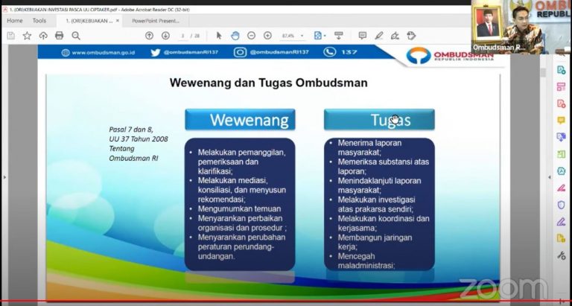This screenshot has width=572, height=306.
Task: Open the Find text magnifier
Action: point(76,36)
